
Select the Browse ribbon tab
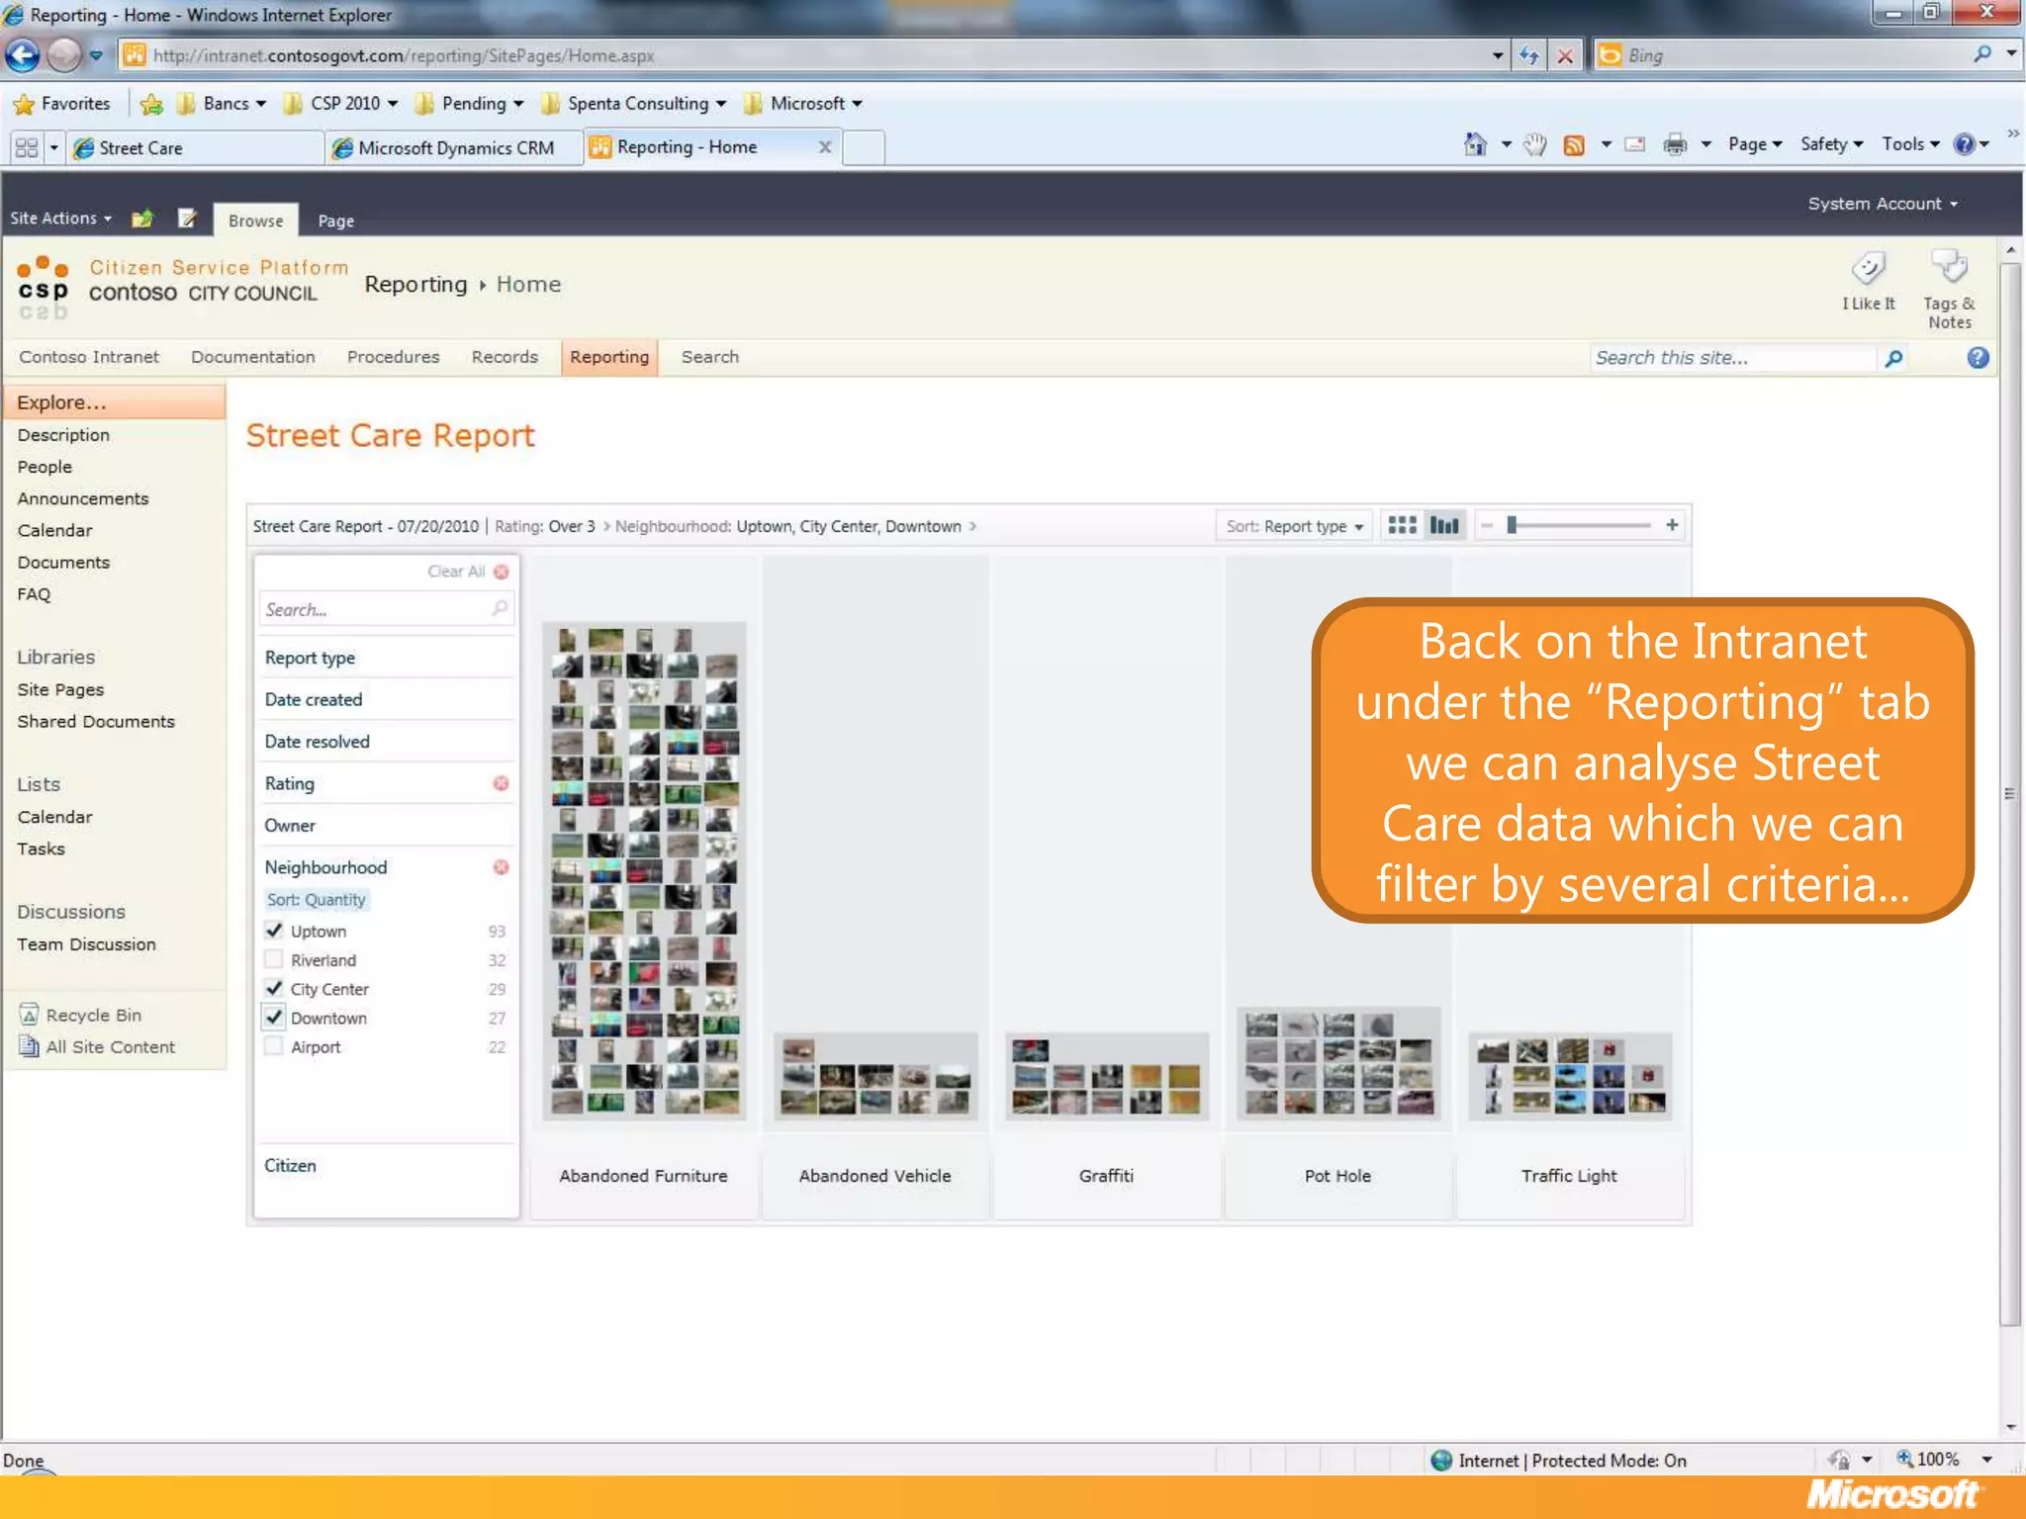point(255,221)
